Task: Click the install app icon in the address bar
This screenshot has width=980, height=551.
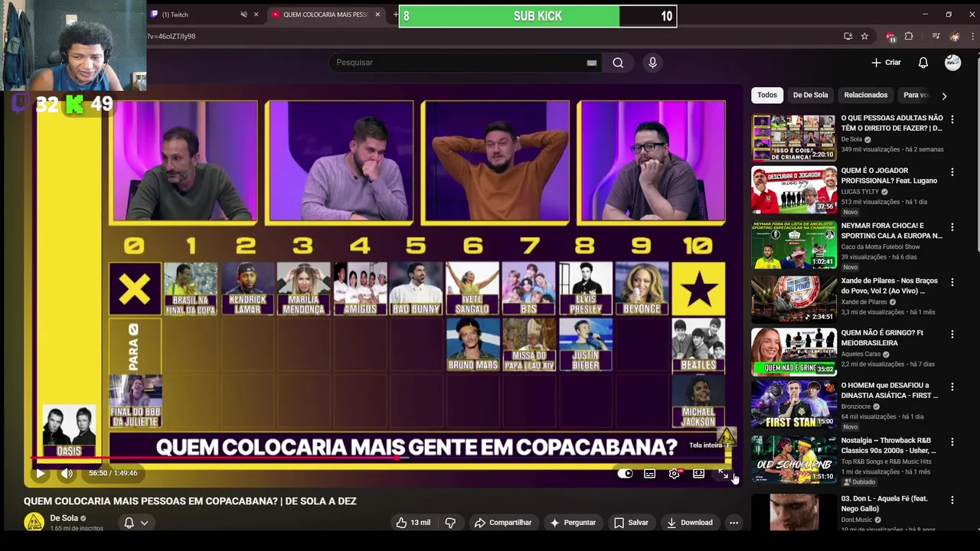Action: click(848, 36)
